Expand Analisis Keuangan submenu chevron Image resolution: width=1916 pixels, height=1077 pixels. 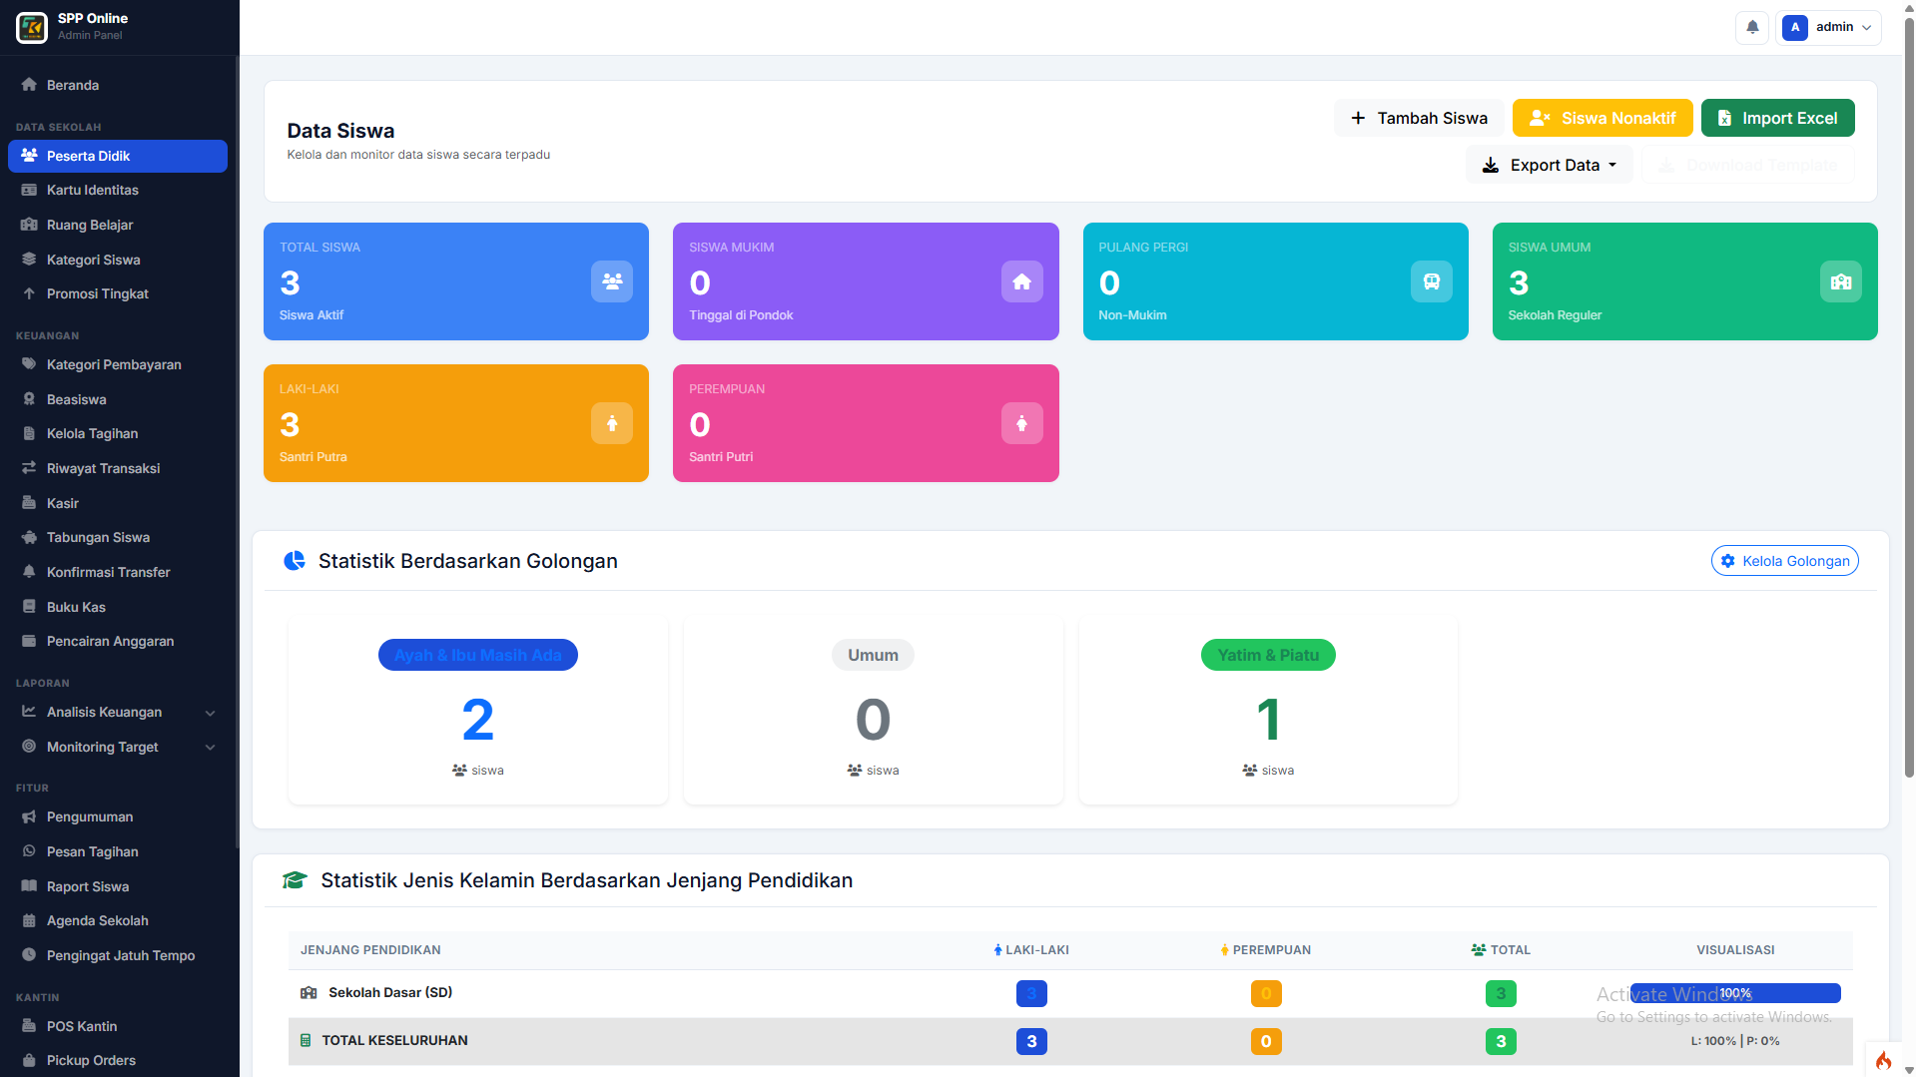(210, 713)
